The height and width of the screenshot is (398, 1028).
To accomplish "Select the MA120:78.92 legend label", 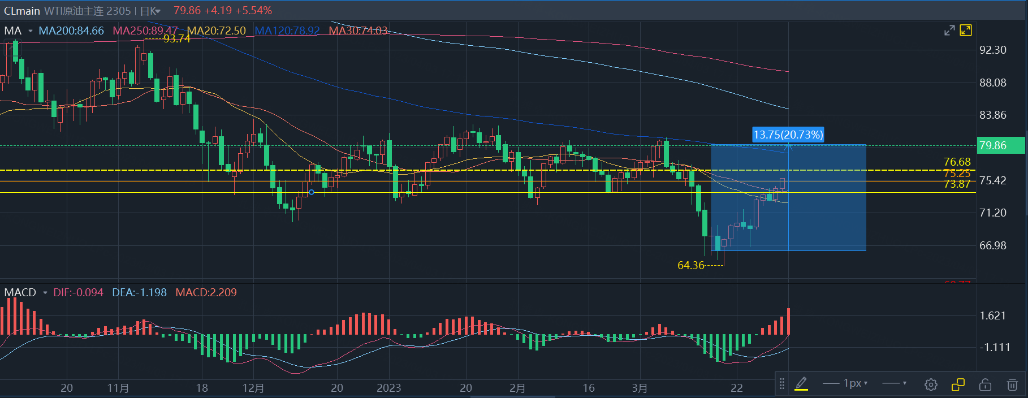I will [x=287, y=31].
